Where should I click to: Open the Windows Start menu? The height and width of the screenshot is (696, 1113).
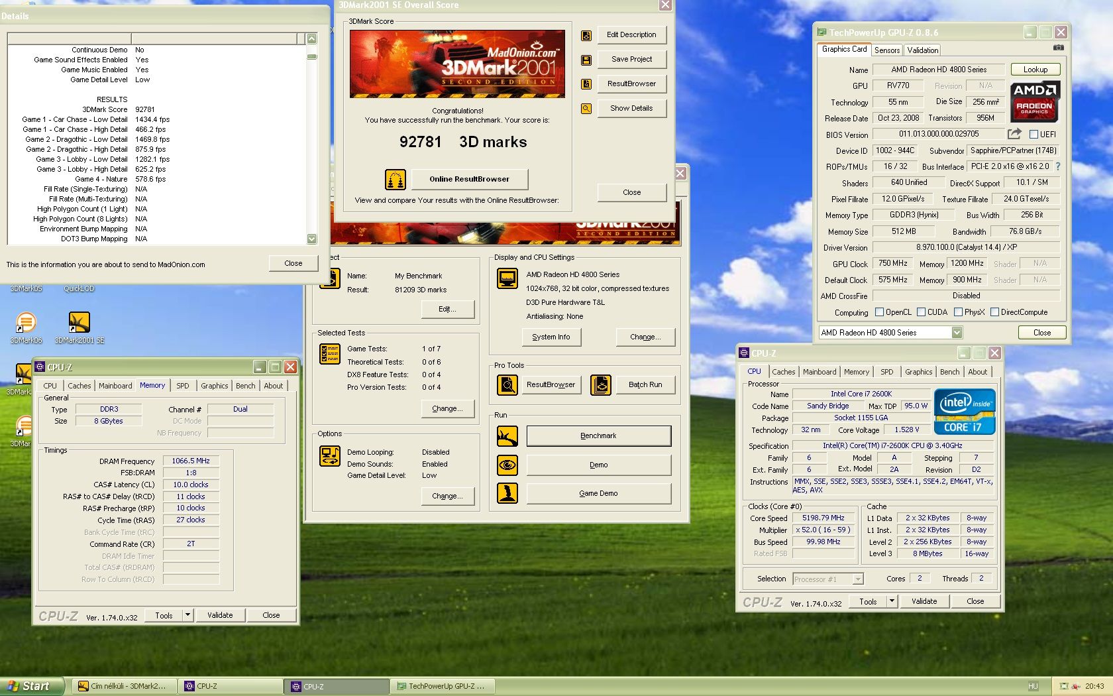pos(32,686)
